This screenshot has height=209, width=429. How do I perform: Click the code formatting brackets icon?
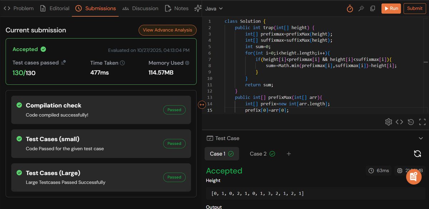[x=400, y=122]
